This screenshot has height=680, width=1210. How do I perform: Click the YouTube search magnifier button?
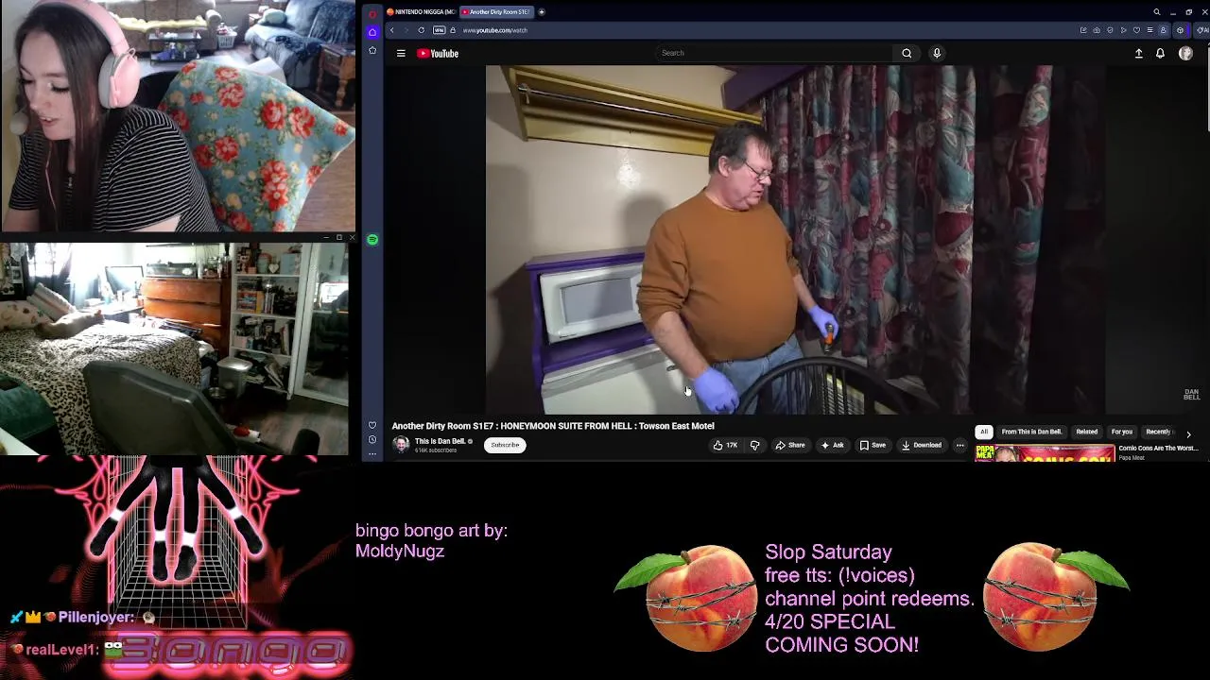pos(907,53)
